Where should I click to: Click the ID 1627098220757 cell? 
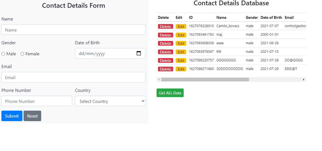coord(201,60)
